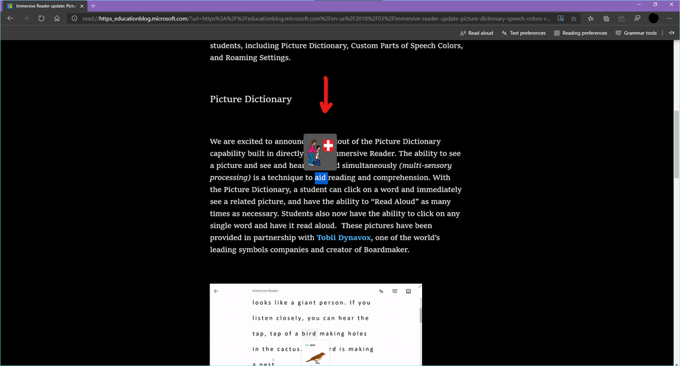Click 'Roaming Settings.' text at top
Screen dimensions: 680x366
tap(257, 58)
